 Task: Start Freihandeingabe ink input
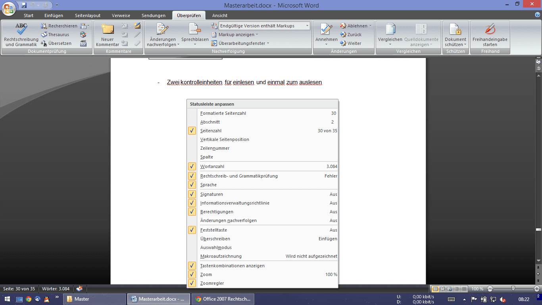point(490,35)
